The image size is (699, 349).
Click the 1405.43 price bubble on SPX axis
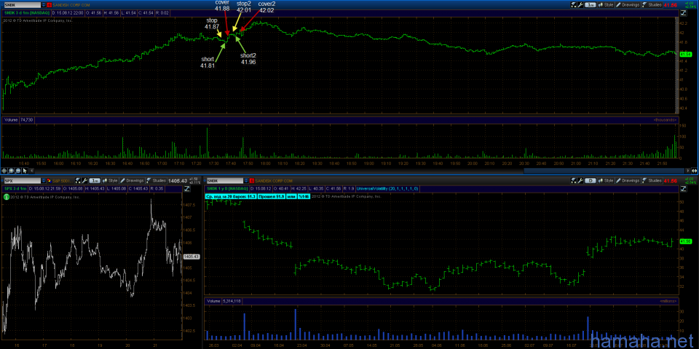point(191,257)
